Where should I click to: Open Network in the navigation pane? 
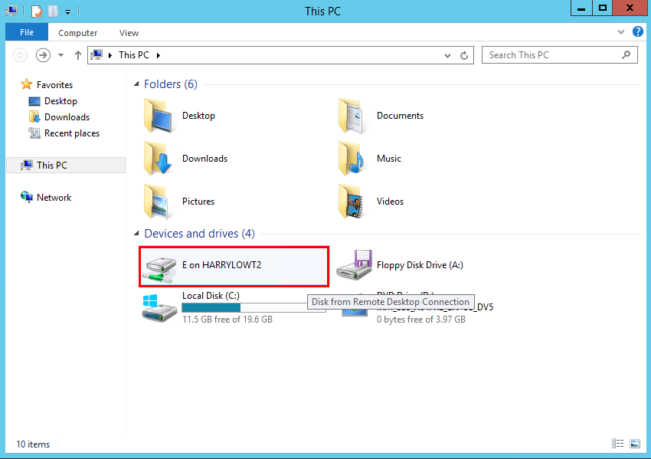(x=54, y=197)
